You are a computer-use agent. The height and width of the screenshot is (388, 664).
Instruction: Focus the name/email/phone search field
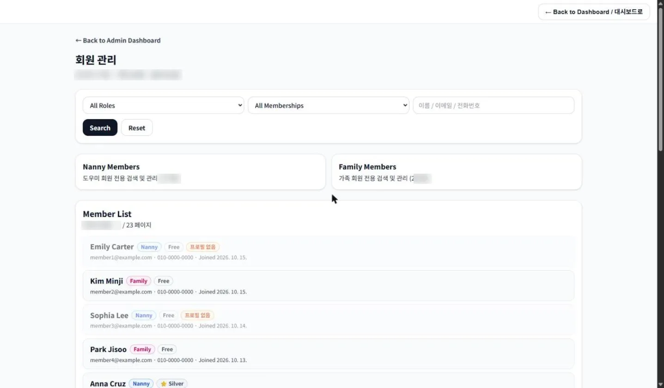(x=493, y=105)
